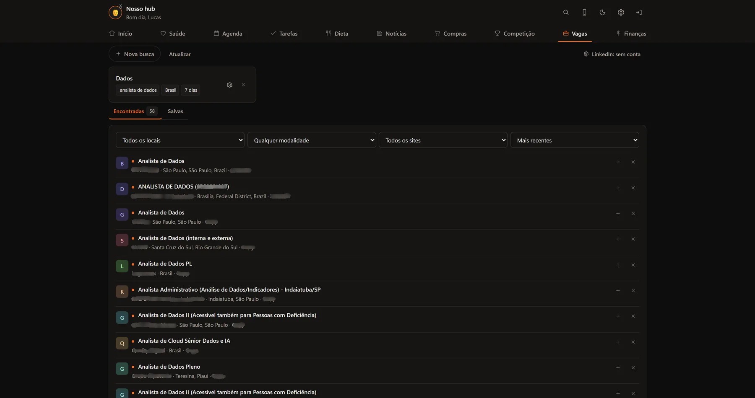Expand the 'Todos os locais' dropdown

[x=180, y=140]
